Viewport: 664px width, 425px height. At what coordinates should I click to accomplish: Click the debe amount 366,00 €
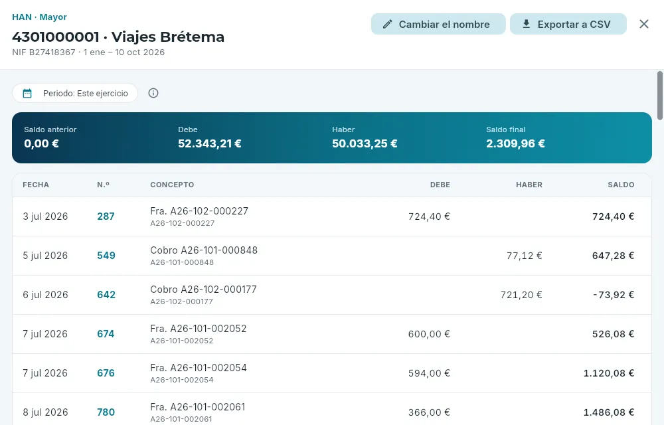pos(429,412)
